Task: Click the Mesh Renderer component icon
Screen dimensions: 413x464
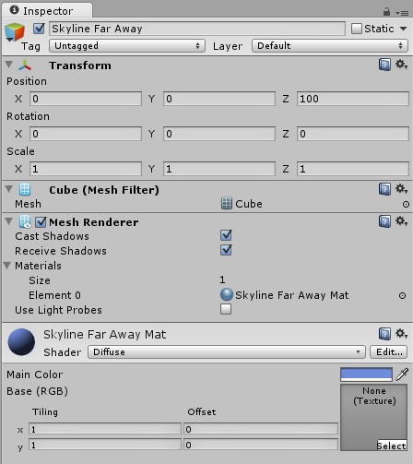Action: pyautogui.click(x=25, y=221)
